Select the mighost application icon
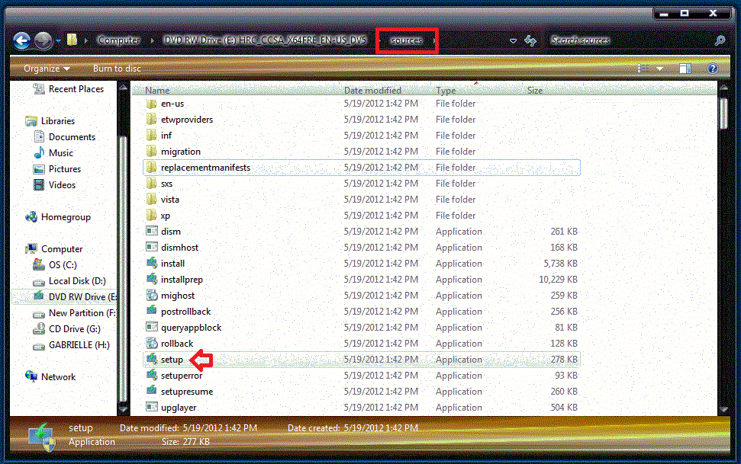The height and width of the screenshot is (464, 741). pos(152,296)
